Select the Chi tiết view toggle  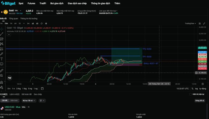pyautogui.click(x=5, y=101)
